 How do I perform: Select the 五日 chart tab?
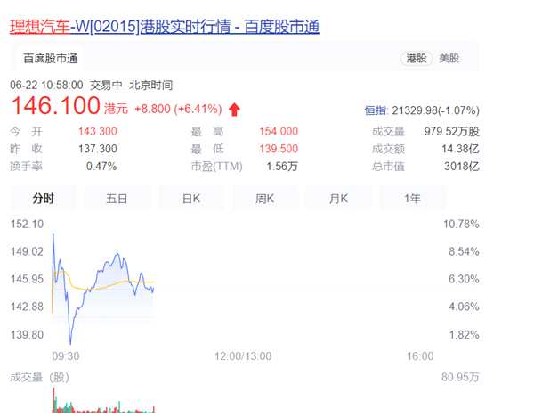(117, 198)
